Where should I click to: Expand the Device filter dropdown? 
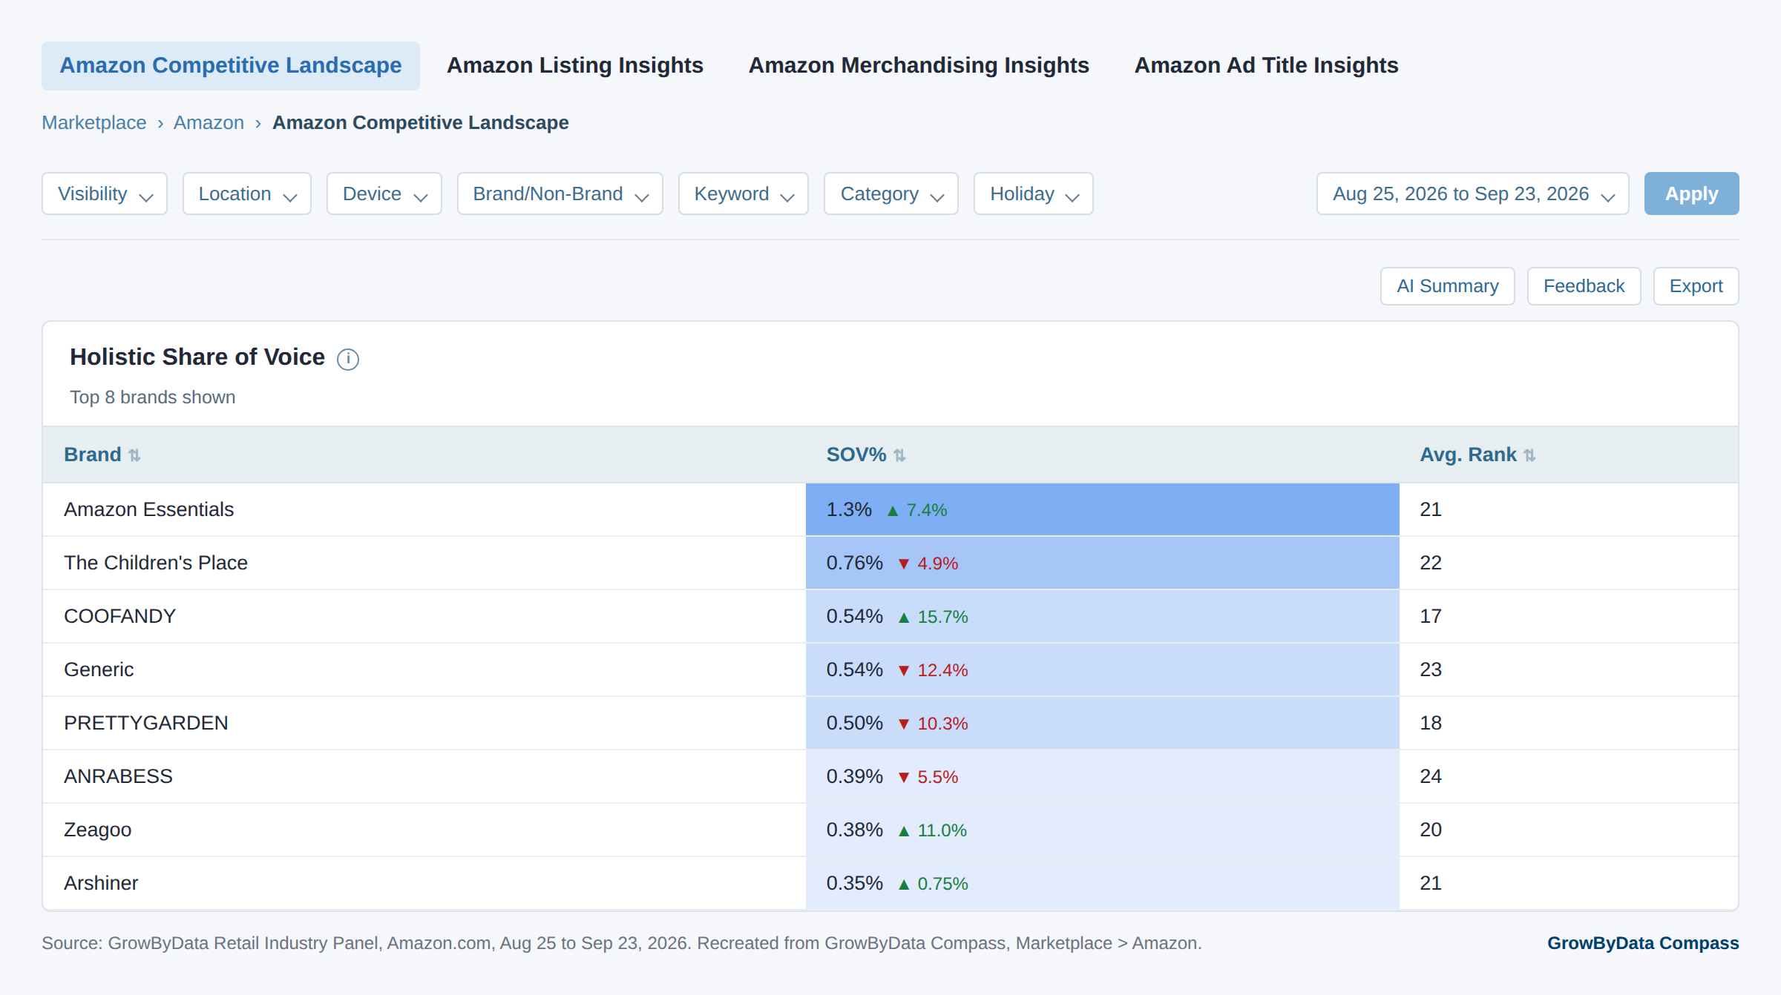[384, 194]
